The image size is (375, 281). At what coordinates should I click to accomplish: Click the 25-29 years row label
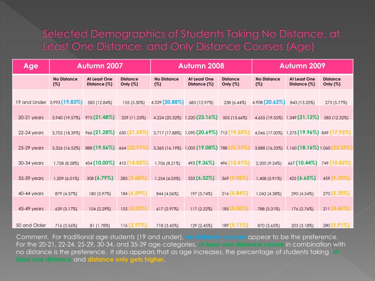[31, 148]
